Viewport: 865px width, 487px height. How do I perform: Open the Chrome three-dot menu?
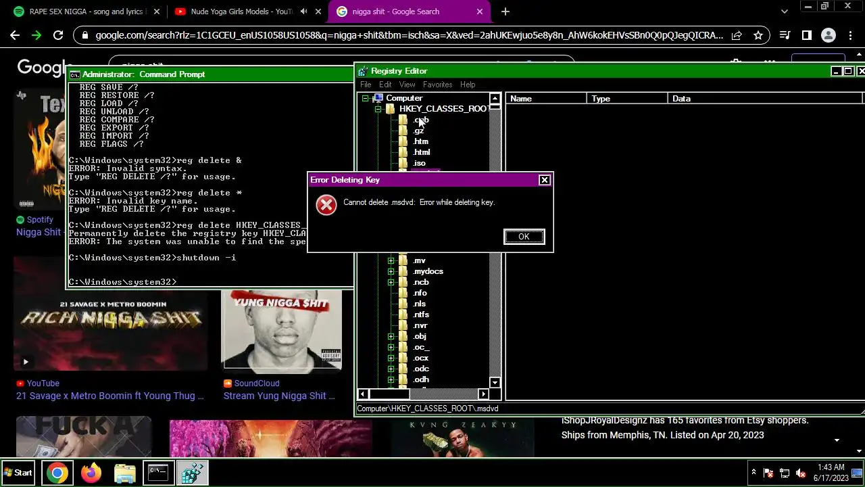click(x=849, y=35)
